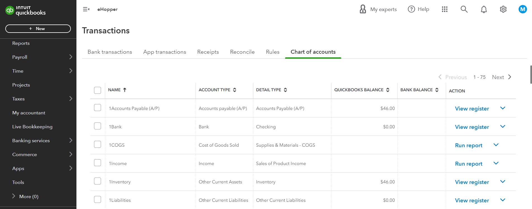This screenshot has width=532, height=209.
Task: Open action dropdown for 1Accounts Payable row
Action: click(503, 108)
